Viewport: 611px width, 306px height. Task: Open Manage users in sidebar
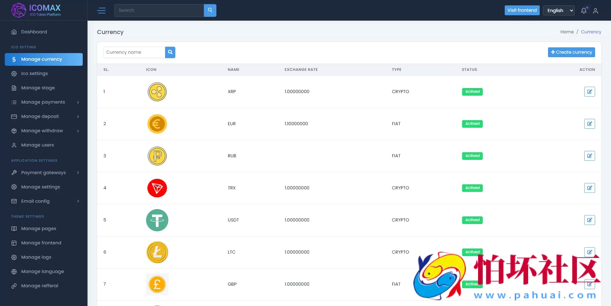[38, 145]
